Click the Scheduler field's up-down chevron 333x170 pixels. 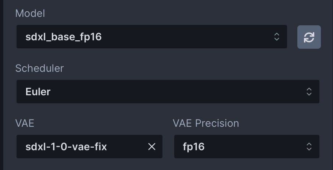(x=309, y=92)
